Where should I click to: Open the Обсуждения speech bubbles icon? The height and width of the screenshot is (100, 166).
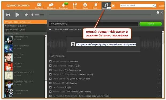pyautogui.click(x=51, y=6)
